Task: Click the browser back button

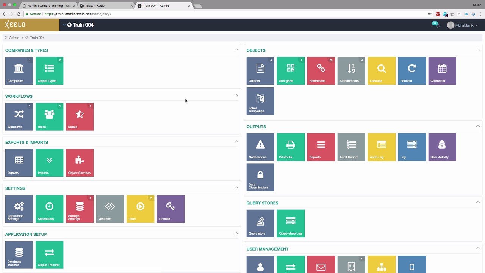Action: pyautogui.click(x=5, y=14)
